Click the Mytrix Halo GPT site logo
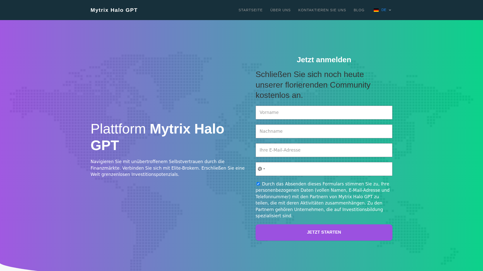Viewport: 483px width, 271px height. (x=114, y=10)
